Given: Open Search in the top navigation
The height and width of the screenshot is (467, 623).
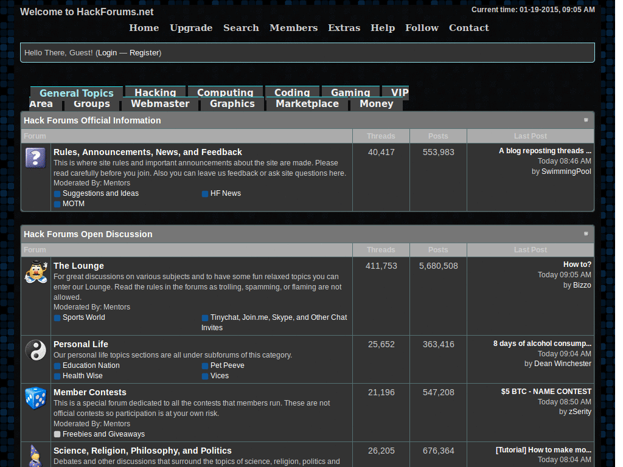Looking at the screenshot, I should (241, 28).
